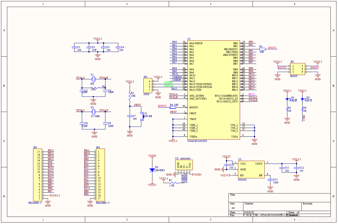Select the JP1 BOOT jumper header
338x224 pixels.
point(297,69)
